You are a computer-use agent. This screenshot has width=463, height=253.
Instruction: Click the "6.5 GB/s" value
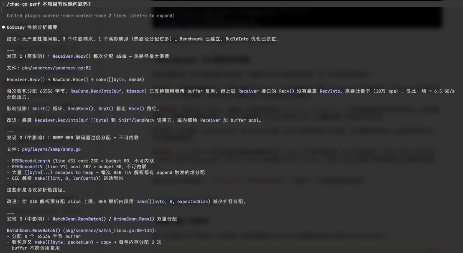click(x=444, y=91)
